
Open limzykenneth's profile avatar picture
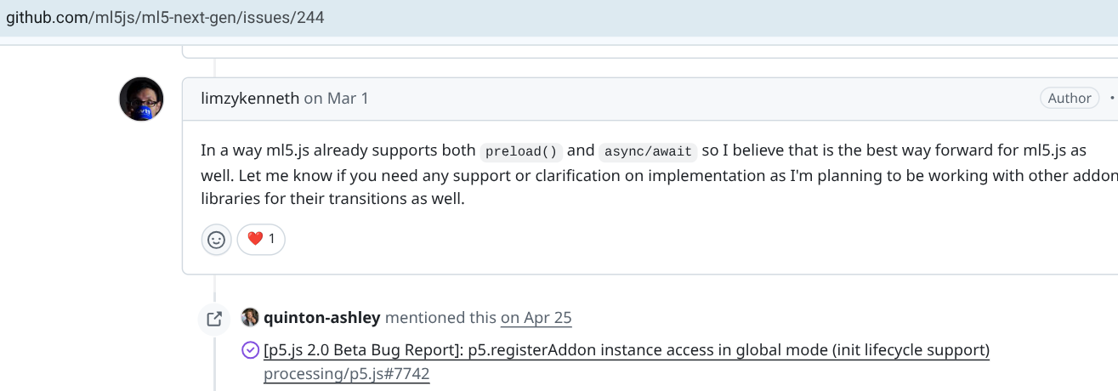[x=141, y=99]
